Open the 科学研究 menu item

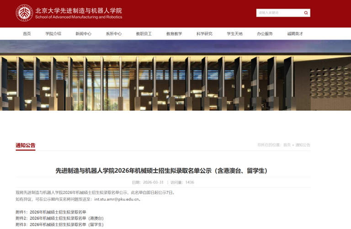click(x=204, y=34)
